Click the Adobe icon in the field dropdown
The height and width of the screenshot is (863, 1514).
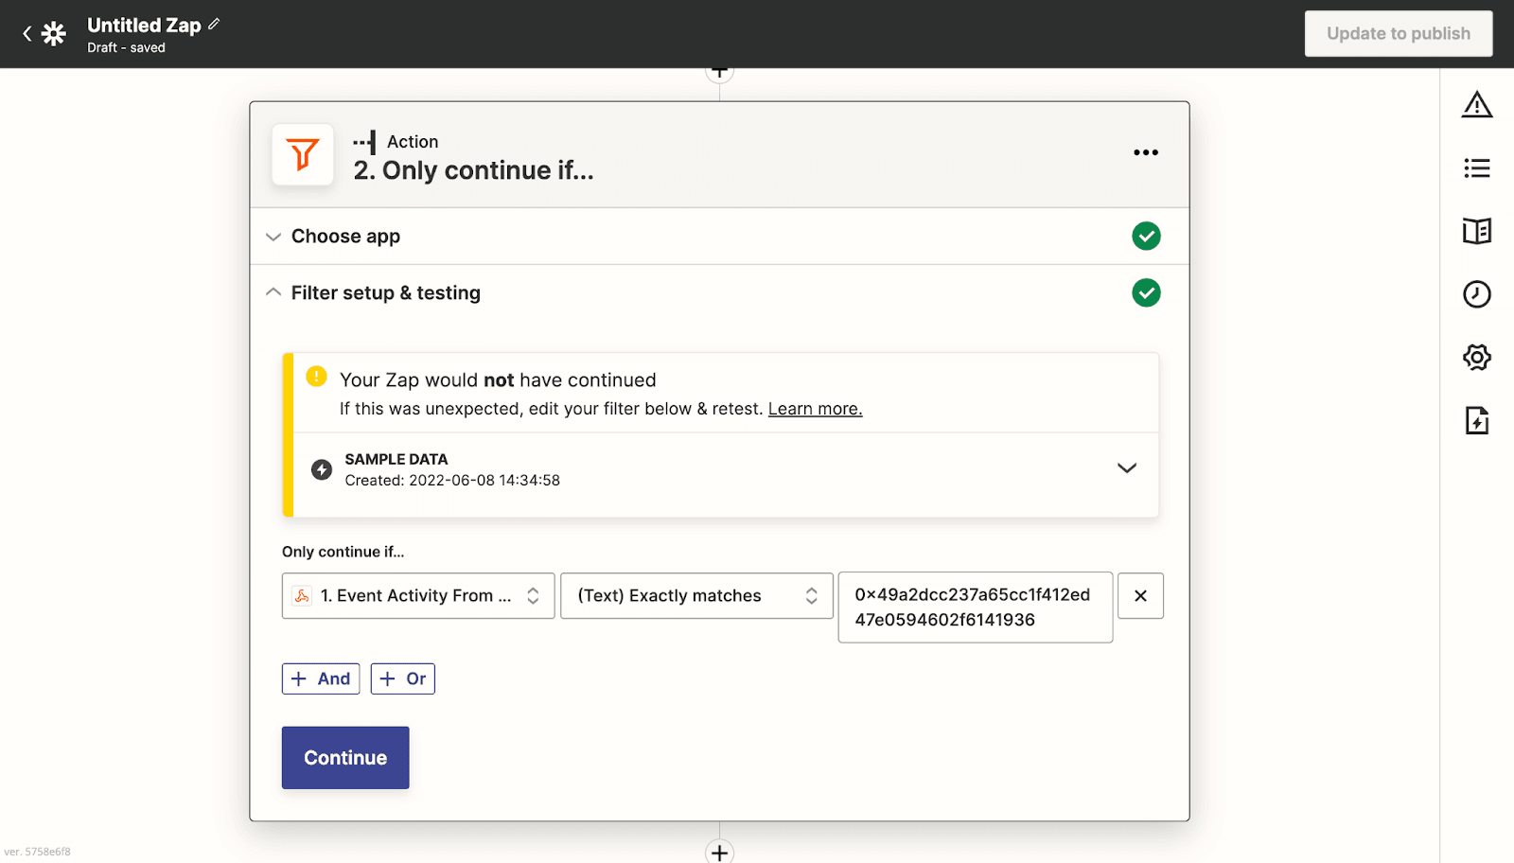coord(302,595)
